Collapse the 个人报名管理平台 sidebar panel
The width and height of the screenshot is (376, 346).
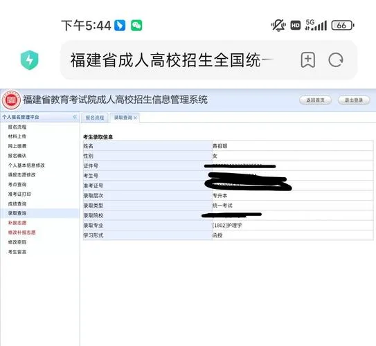(75, 117)
